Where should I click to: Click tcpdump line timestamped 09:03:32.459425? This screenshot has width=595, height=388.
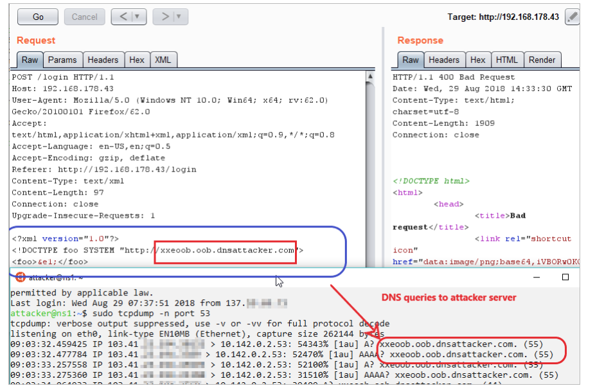[277, 344]
